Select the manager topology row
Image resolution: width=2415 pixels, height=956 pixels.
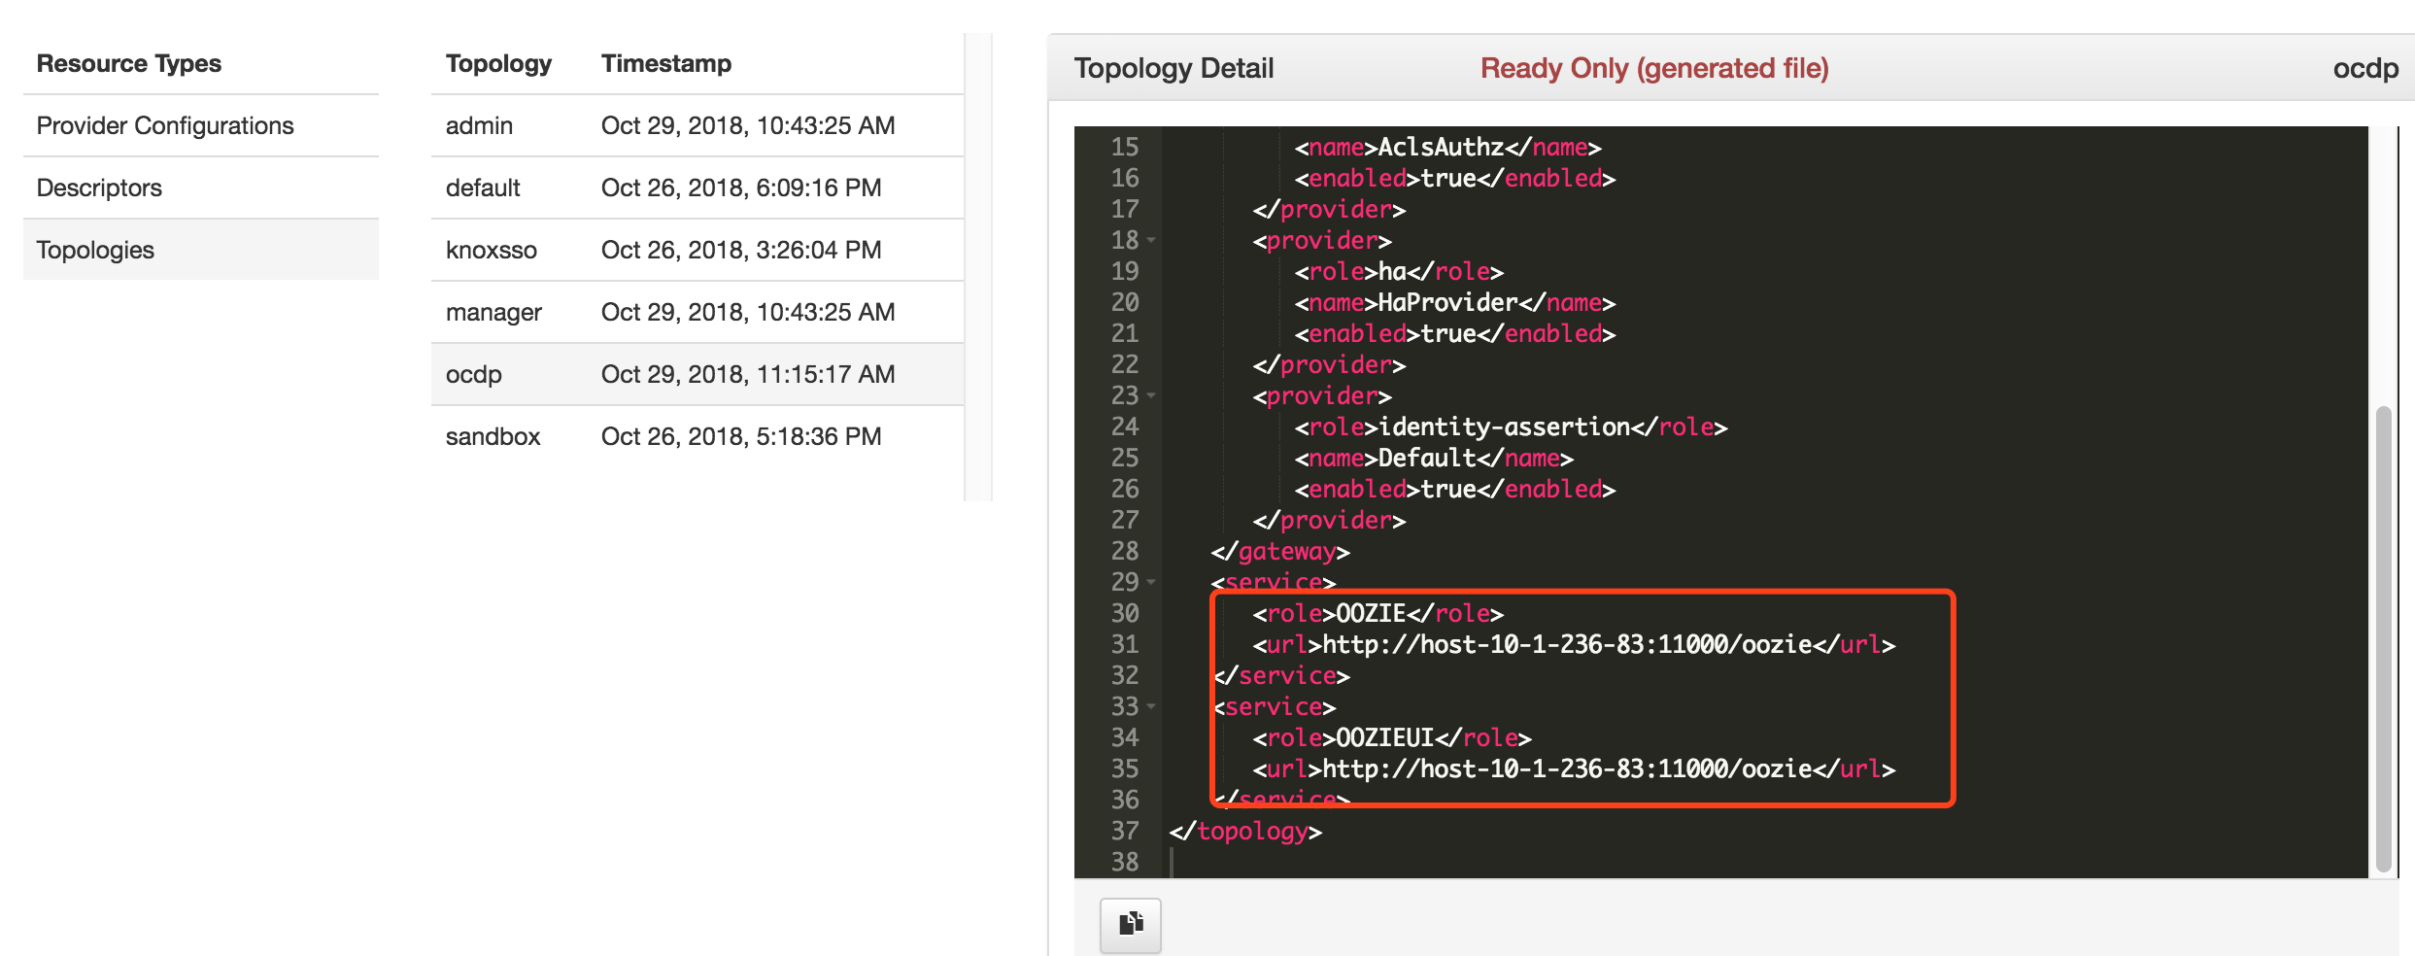click(x=697, y=312)
